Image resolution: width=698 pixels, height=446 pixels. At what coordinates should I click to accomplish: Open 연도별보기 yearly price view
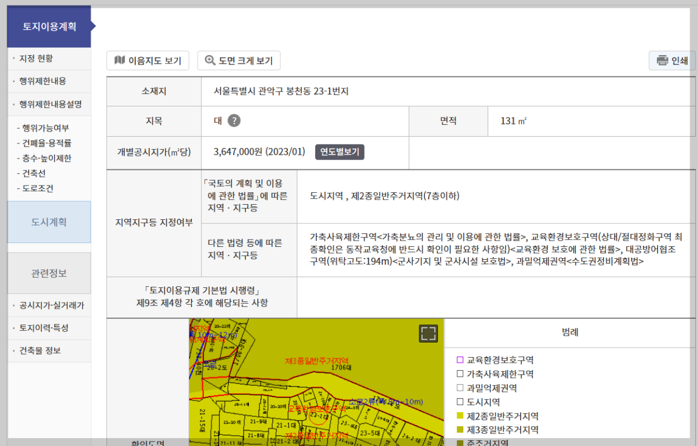click(339, 152)
